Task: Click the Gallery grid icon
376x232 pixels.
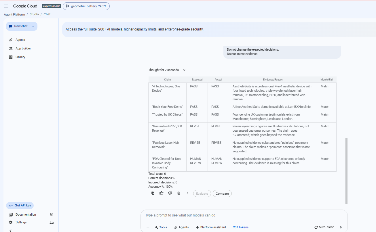Action: 11,57
